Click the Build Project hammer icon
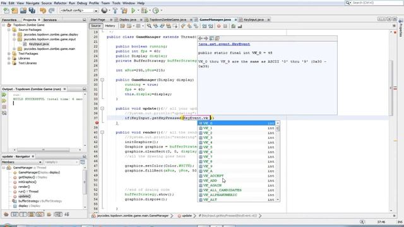 [x=115, y=11]
